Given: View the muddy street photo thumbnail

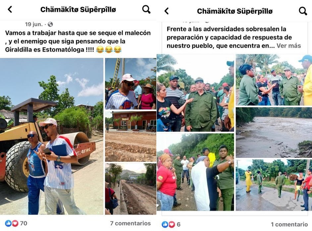Looking at the screenshot, I should tap(130, 189).
